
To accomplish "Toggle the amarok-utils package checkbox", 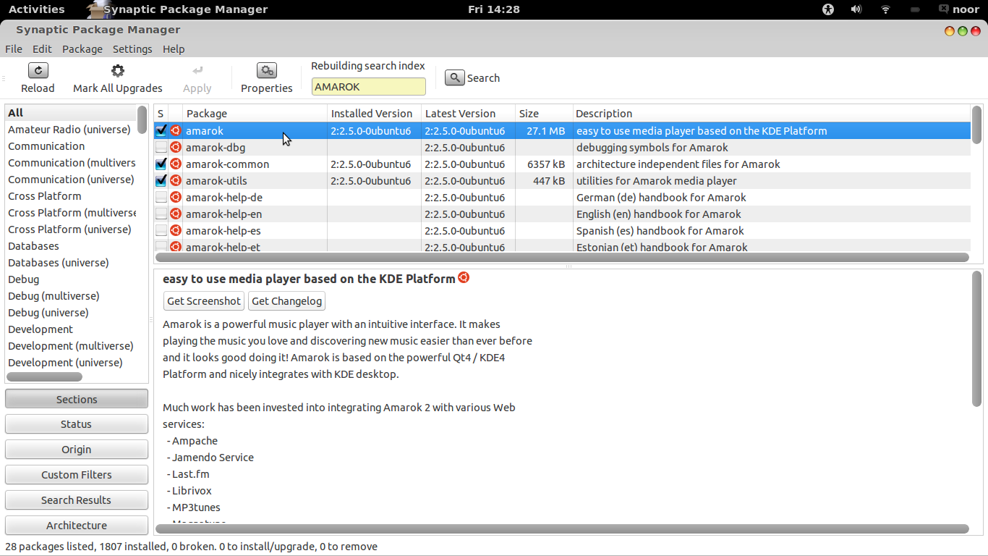I will coord(161,181).
